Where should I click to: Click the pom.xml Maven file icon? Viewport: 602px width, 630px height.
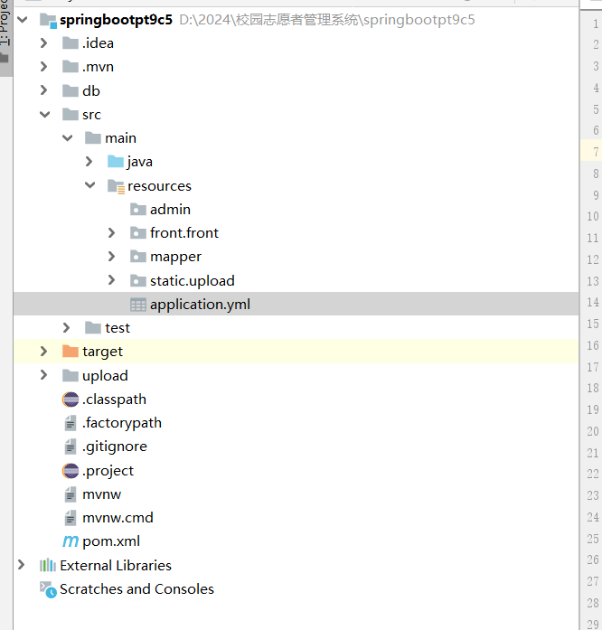[71, 541]
